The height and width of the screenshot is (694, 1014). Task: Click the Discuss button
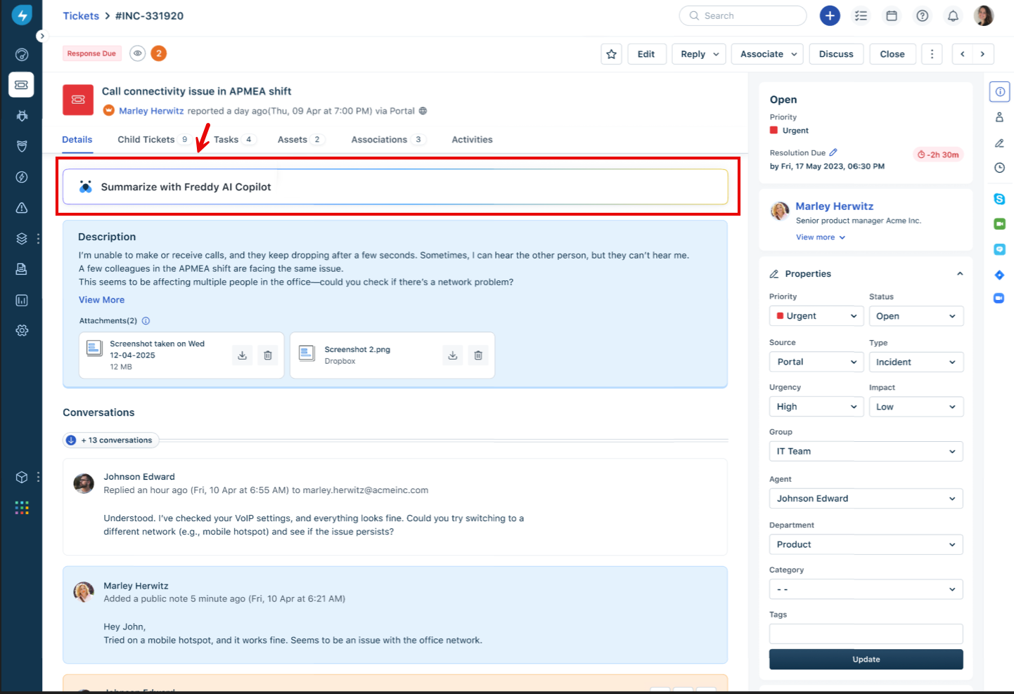836,54
